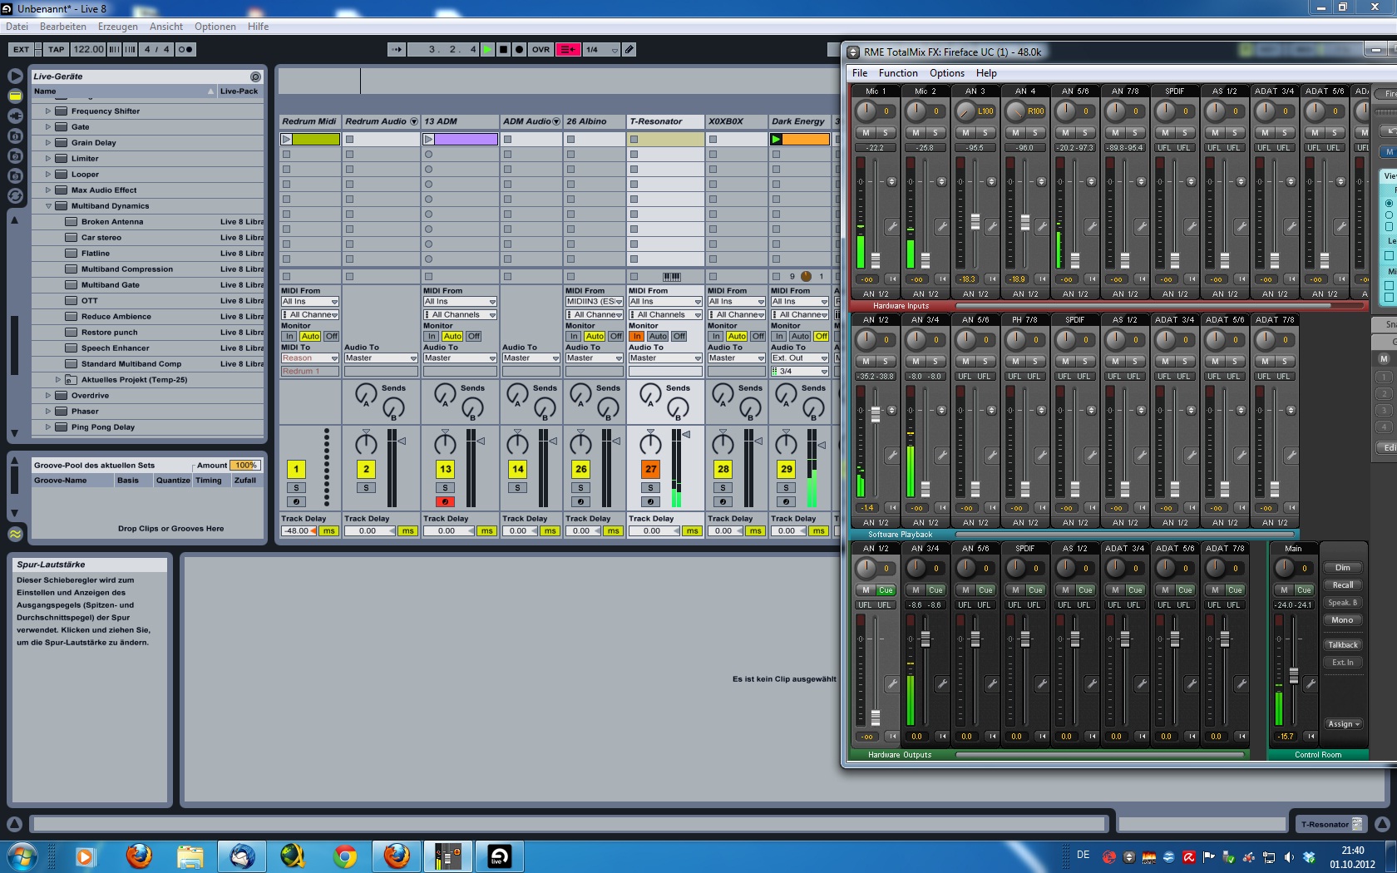
Task: Click the Main Control Room volume fader
Action: point(1294,674)
